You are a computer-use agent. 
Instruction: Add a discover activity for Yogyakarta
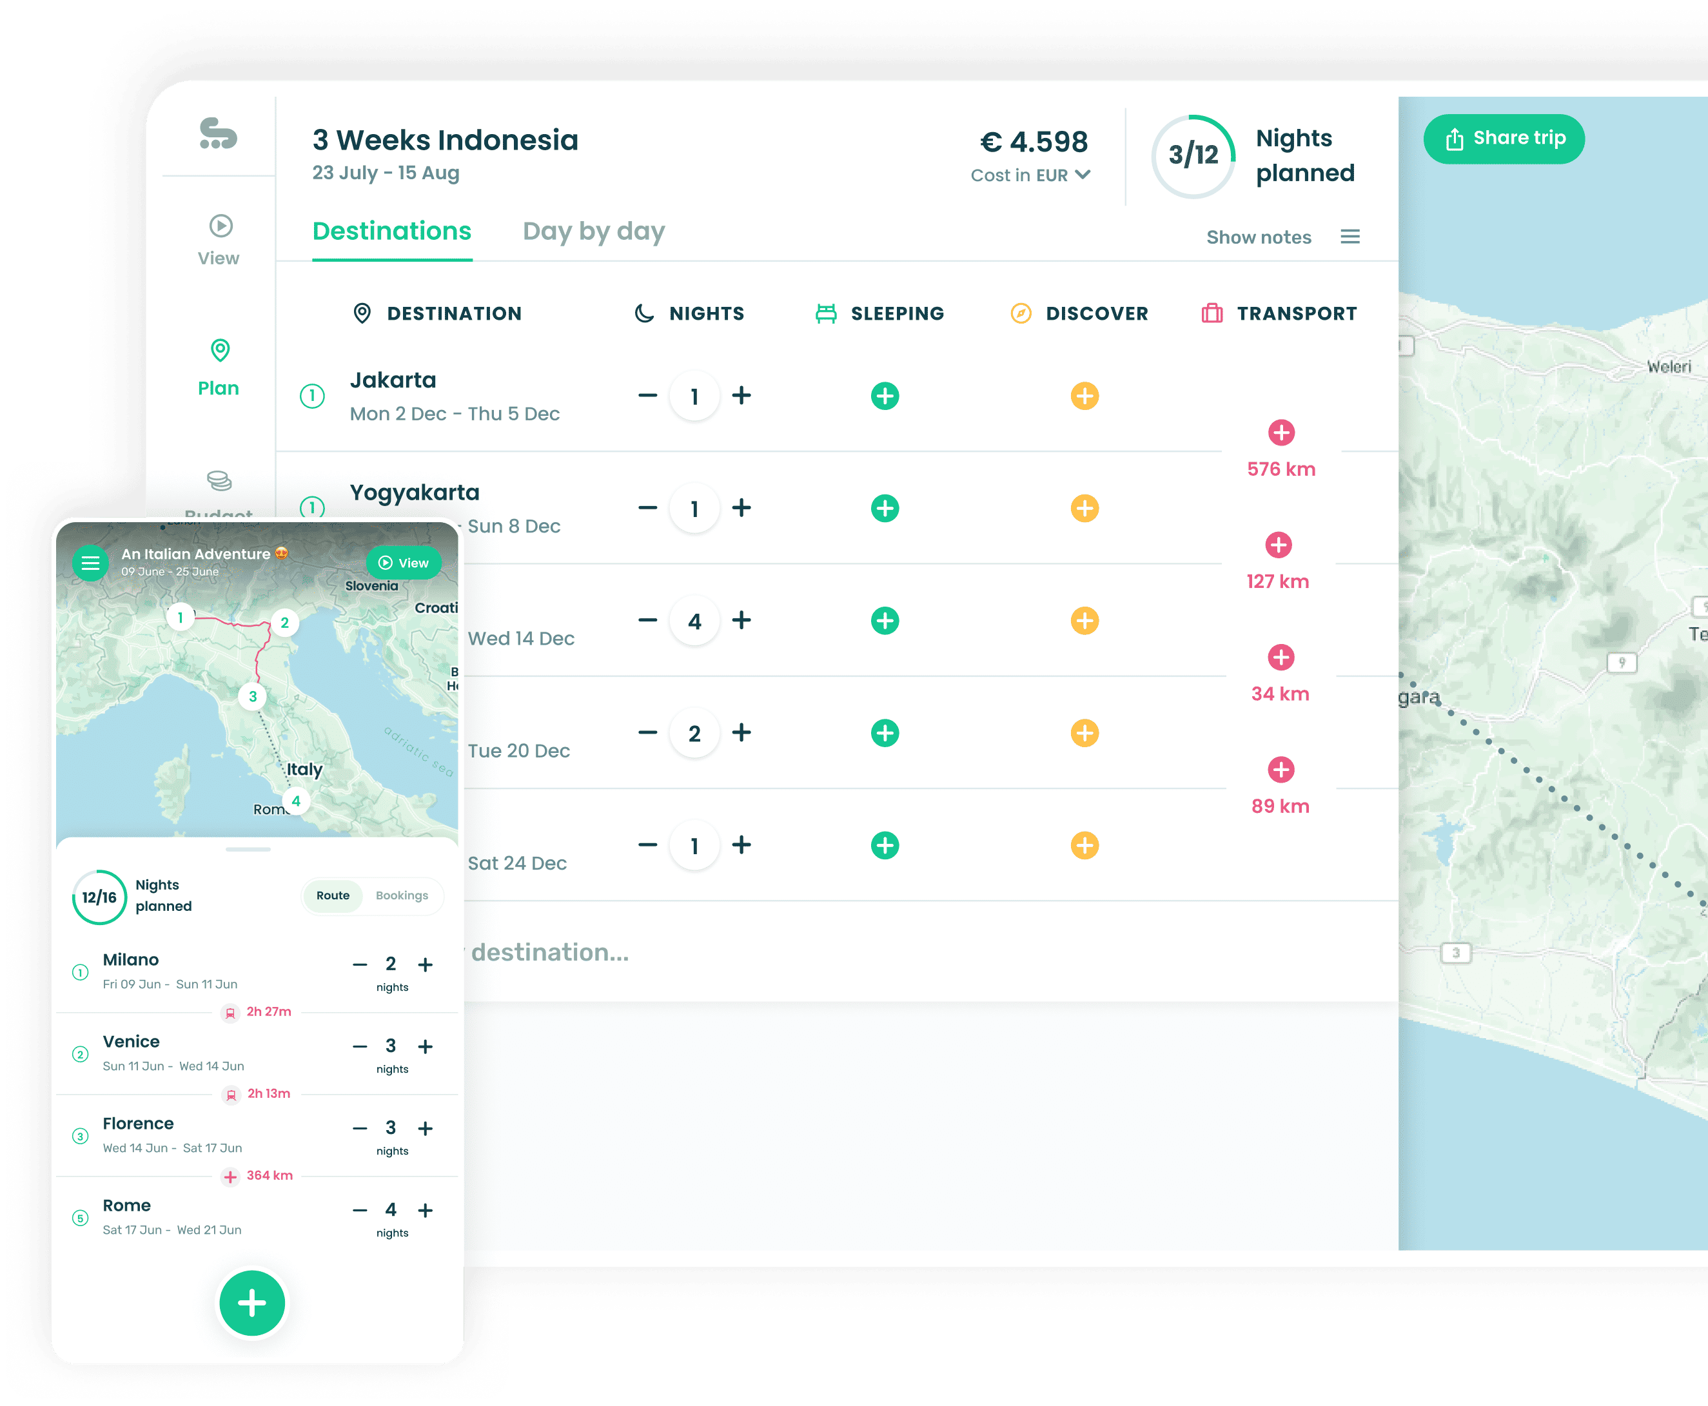1084,508
